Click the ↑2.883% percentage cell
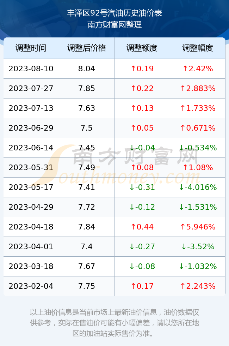 (x=198, y=89)
